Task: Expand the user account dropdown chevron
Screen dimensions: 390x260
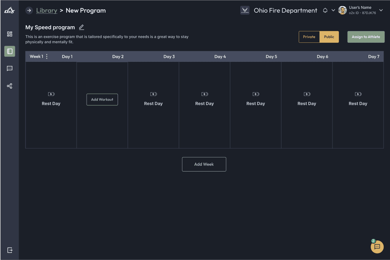Action: 381,10
